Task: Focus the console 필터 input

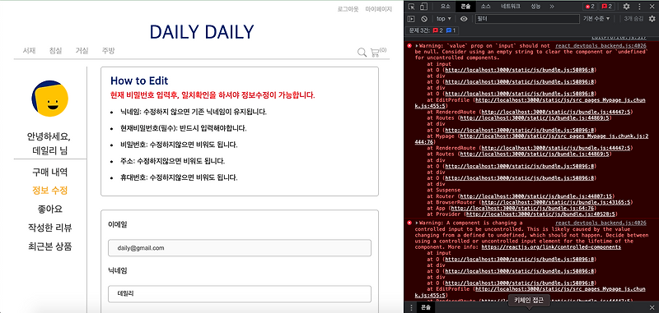Action: (527, 19)
